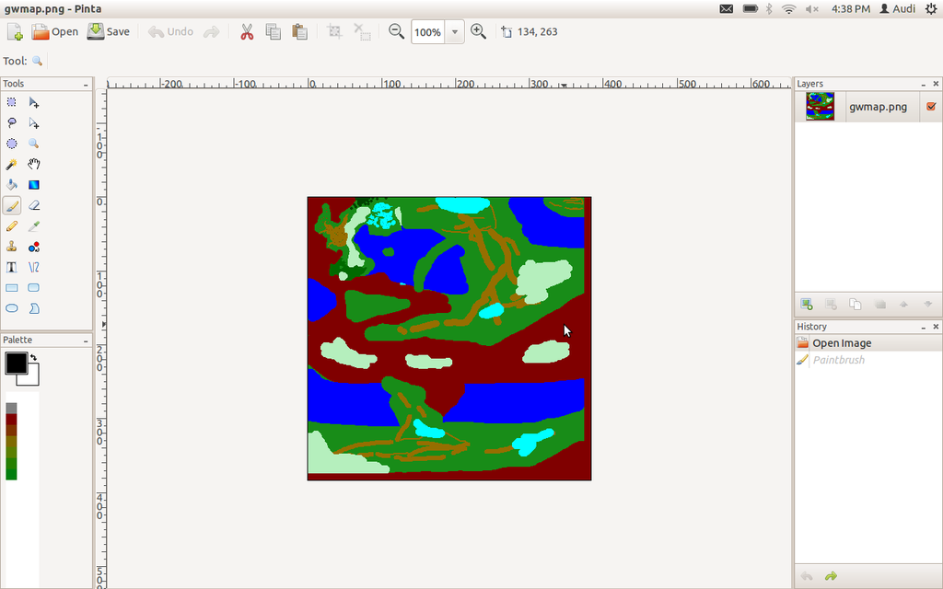Switch to the Eraser tool
943x589 pixels.
(x=34, y=205)
